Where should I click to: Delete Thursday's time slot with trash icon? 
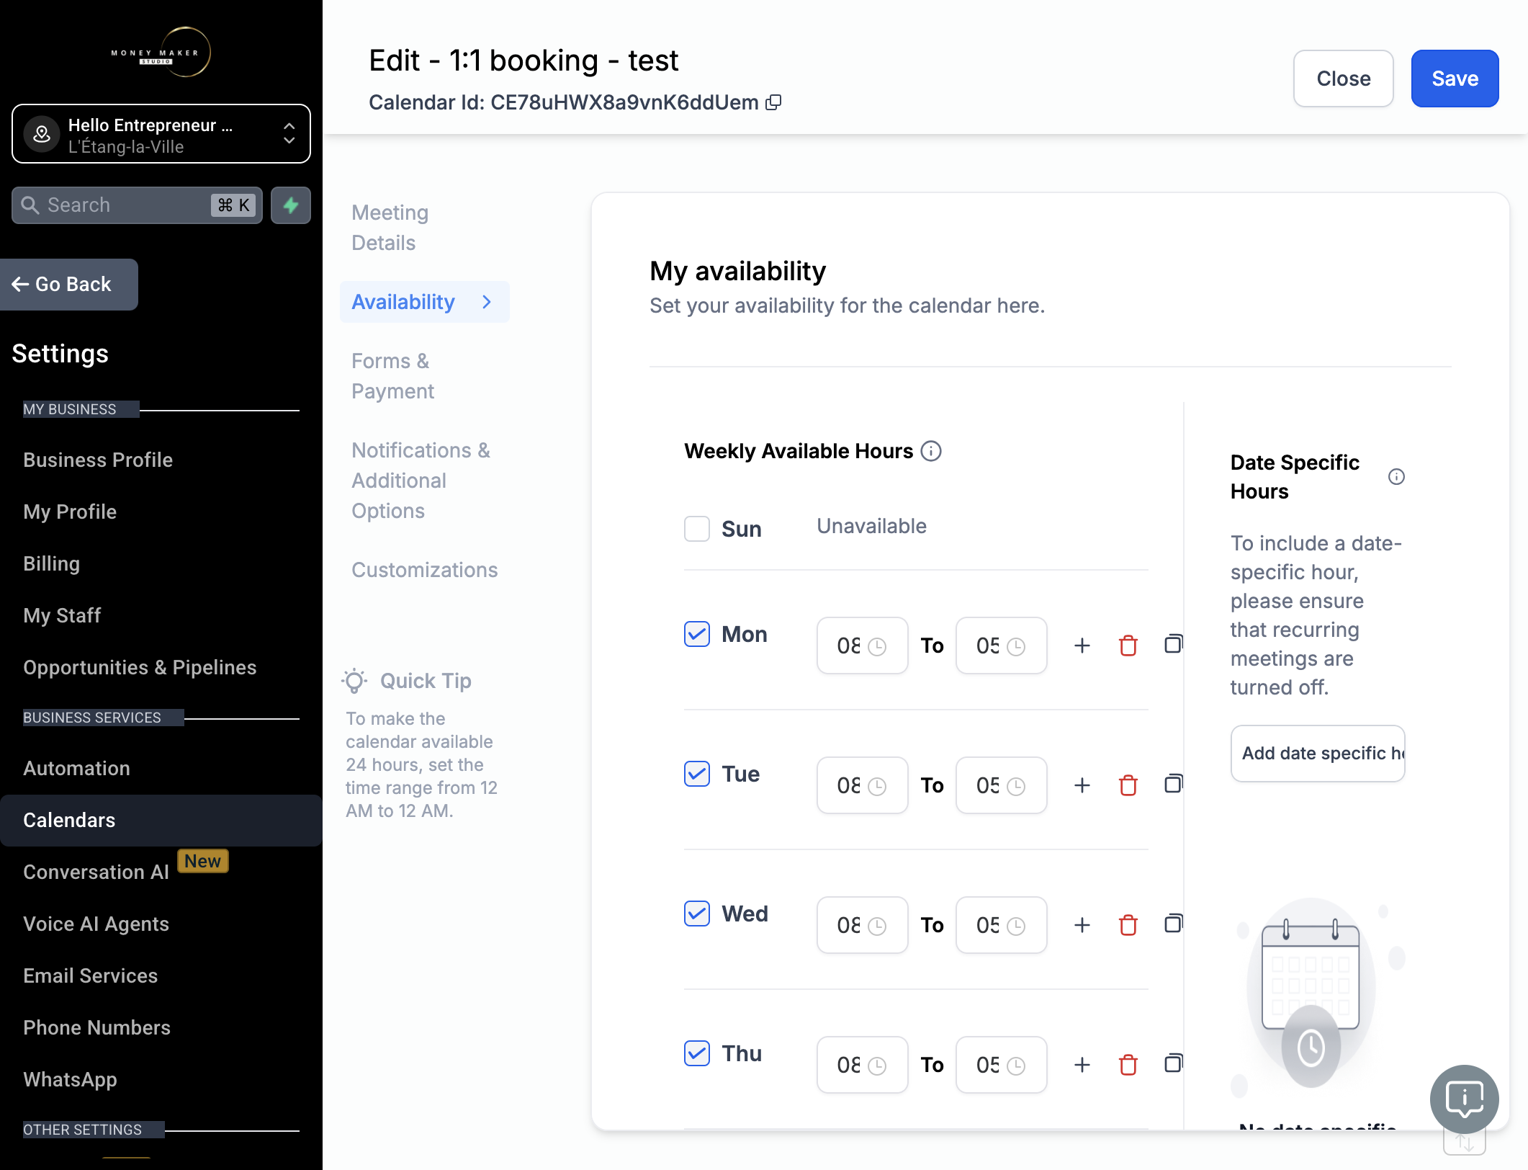[1128, 1065]
